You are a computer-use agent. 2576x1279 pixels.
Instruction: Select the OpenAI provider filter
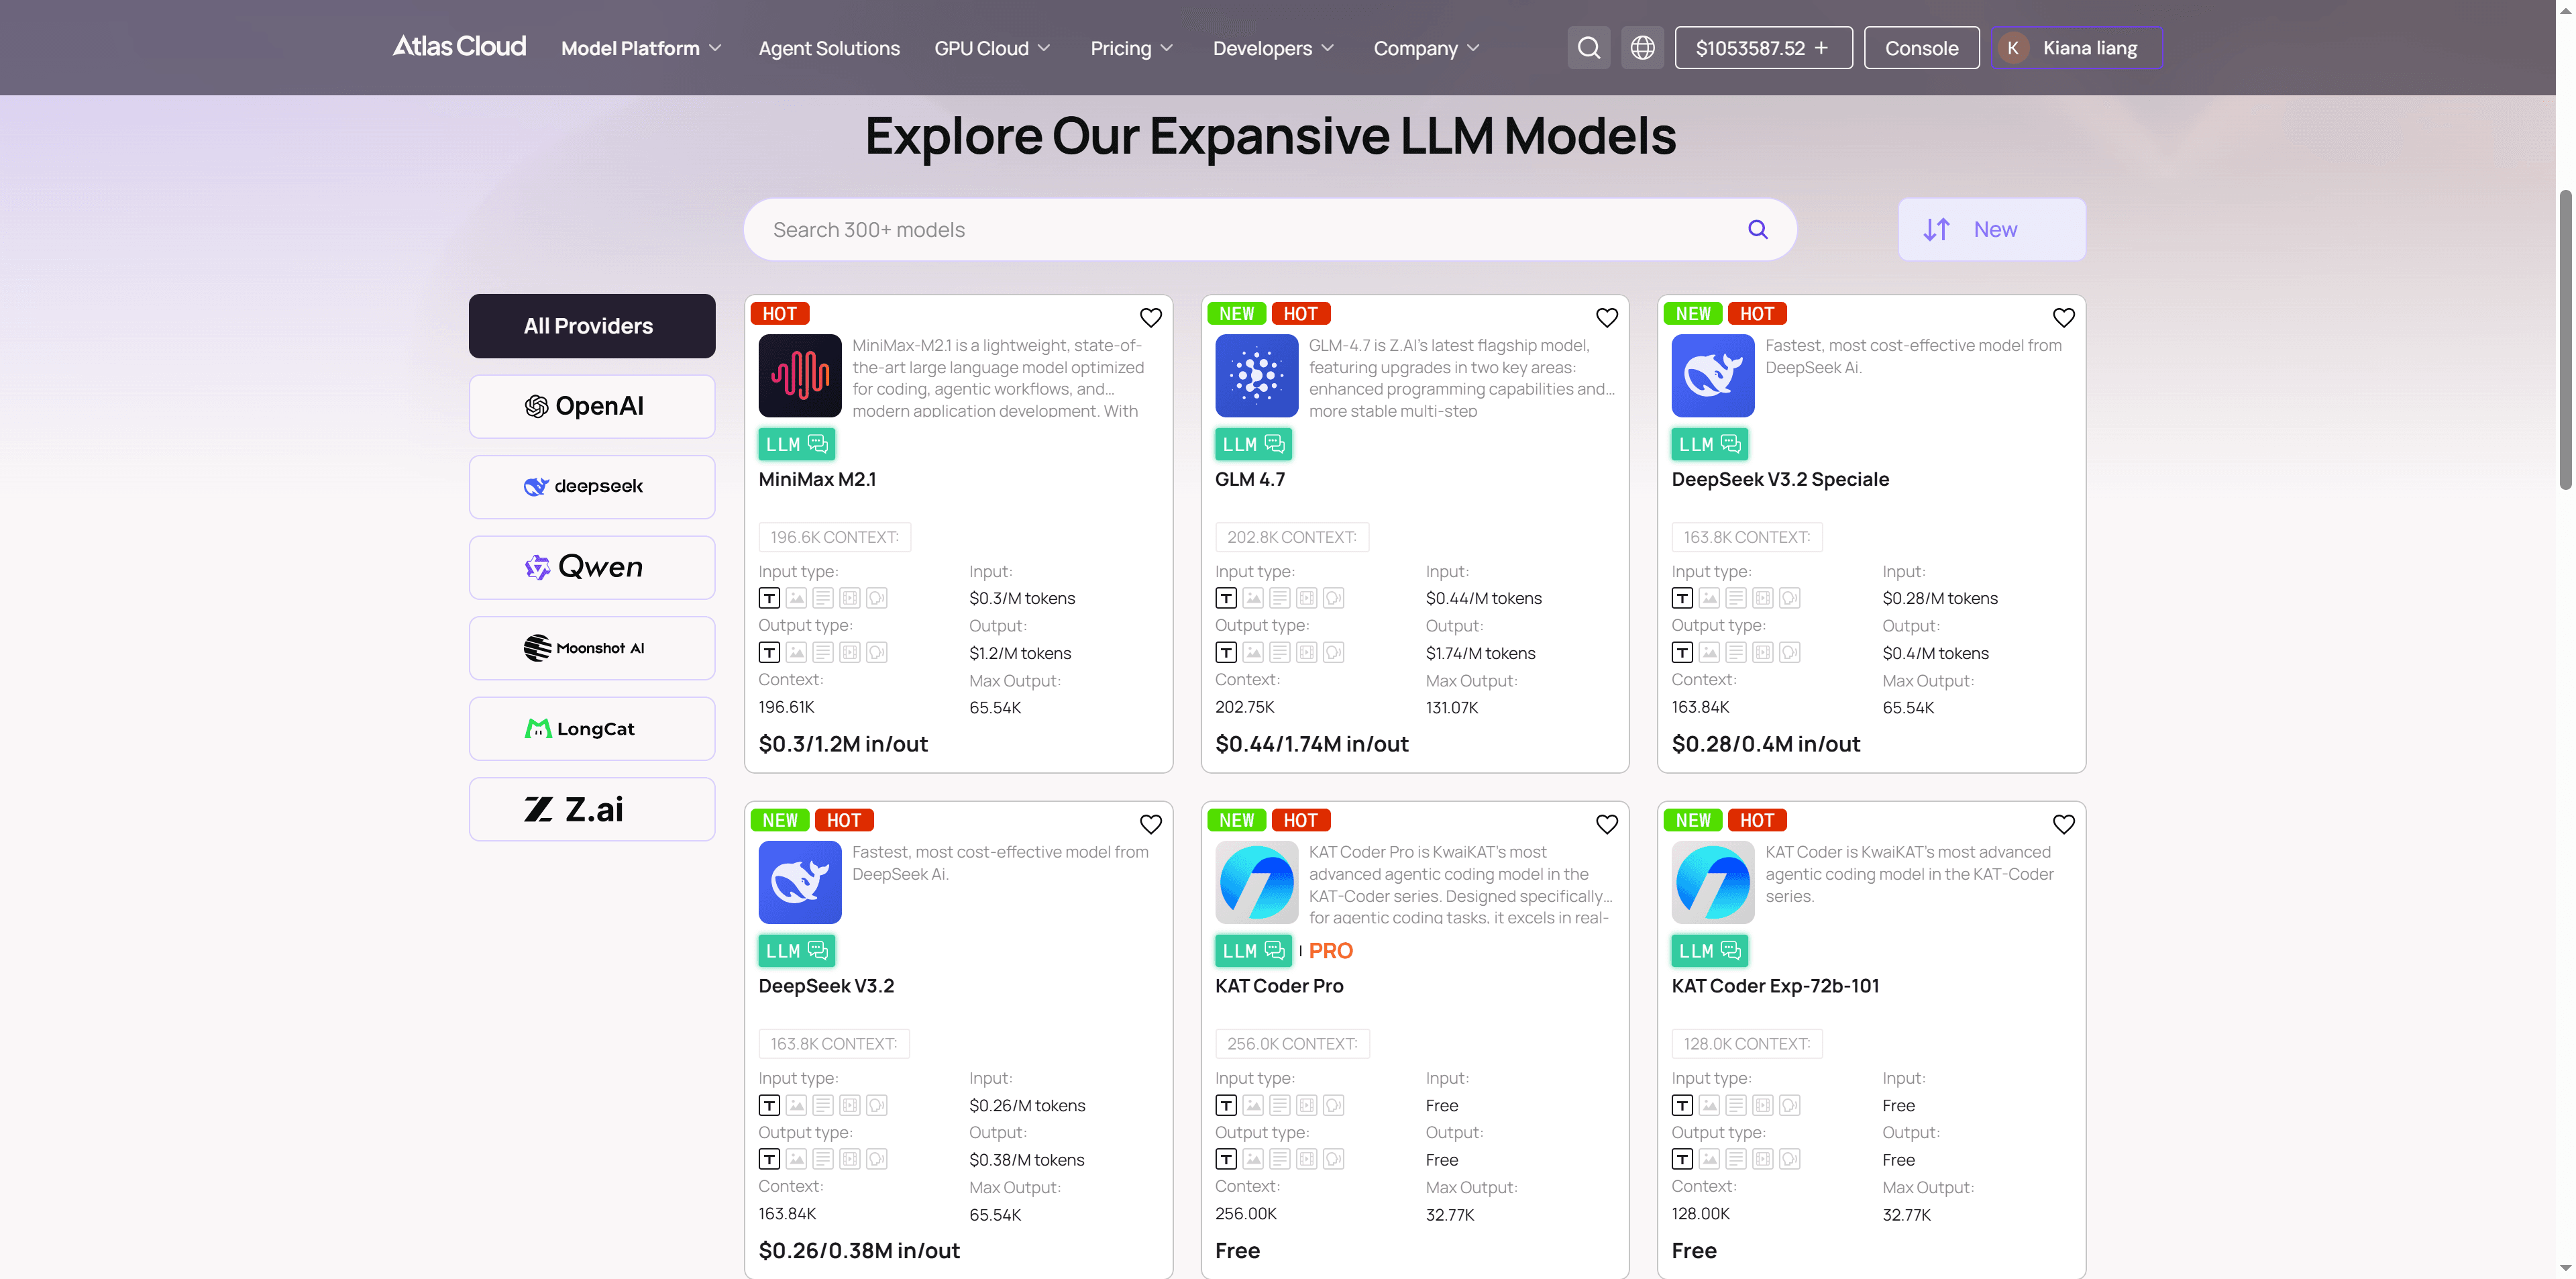592,406
